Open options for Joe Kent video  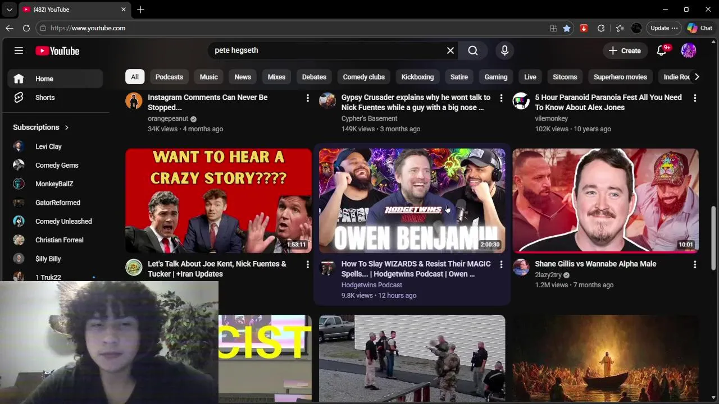point(307,264)
